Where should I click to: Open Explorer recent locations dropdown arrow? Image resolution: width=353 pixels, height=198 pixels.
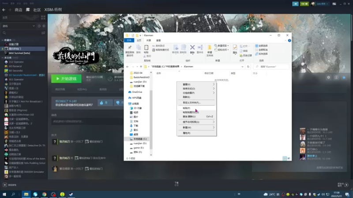(x=137, y=67)
